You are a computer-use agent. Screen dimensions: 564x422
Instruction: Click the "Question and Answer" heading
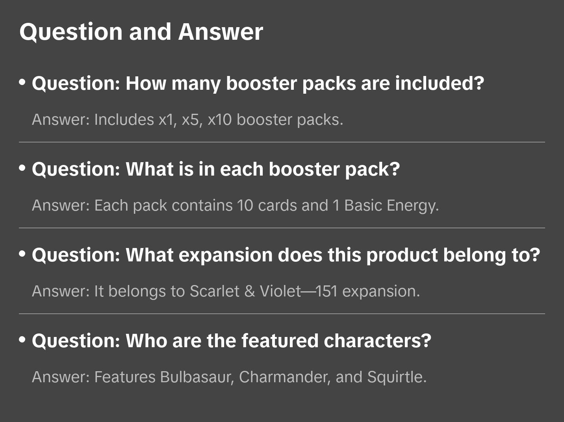click(141, 31)
